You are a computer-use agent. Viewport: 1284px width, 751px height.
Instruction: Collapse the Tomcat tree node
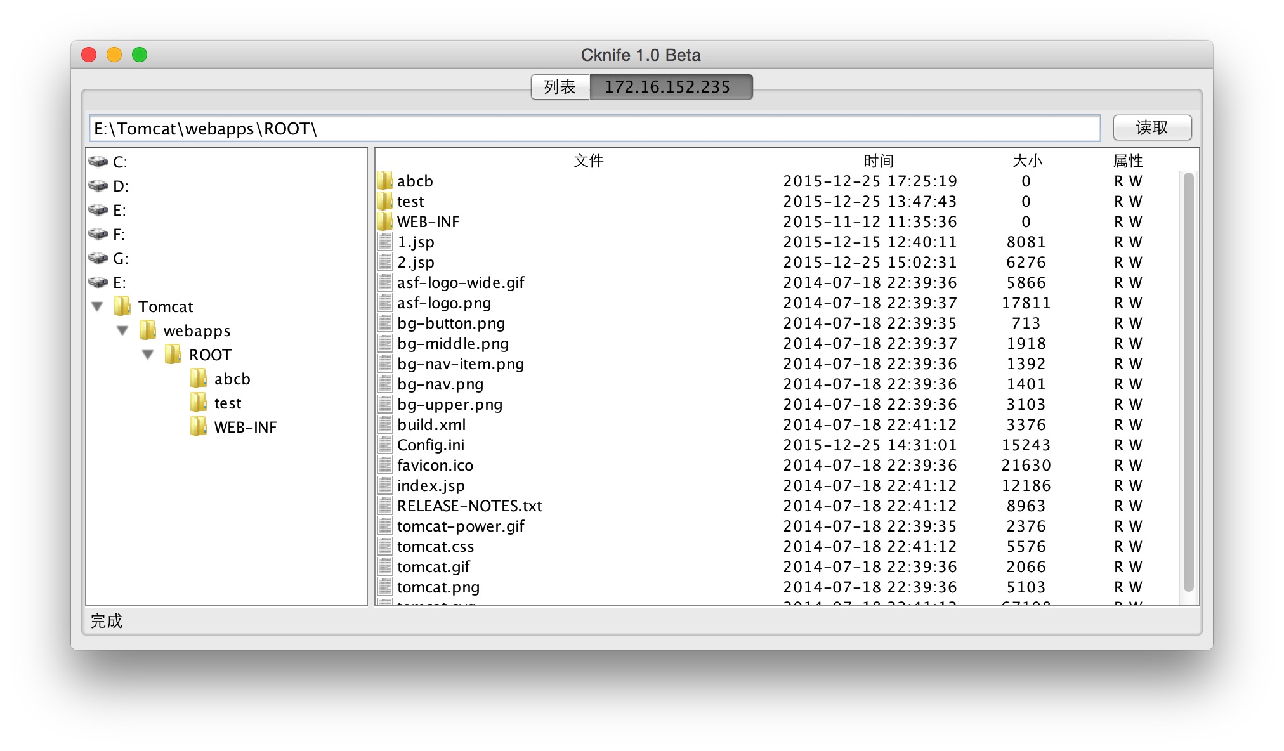tap(97, 306)
